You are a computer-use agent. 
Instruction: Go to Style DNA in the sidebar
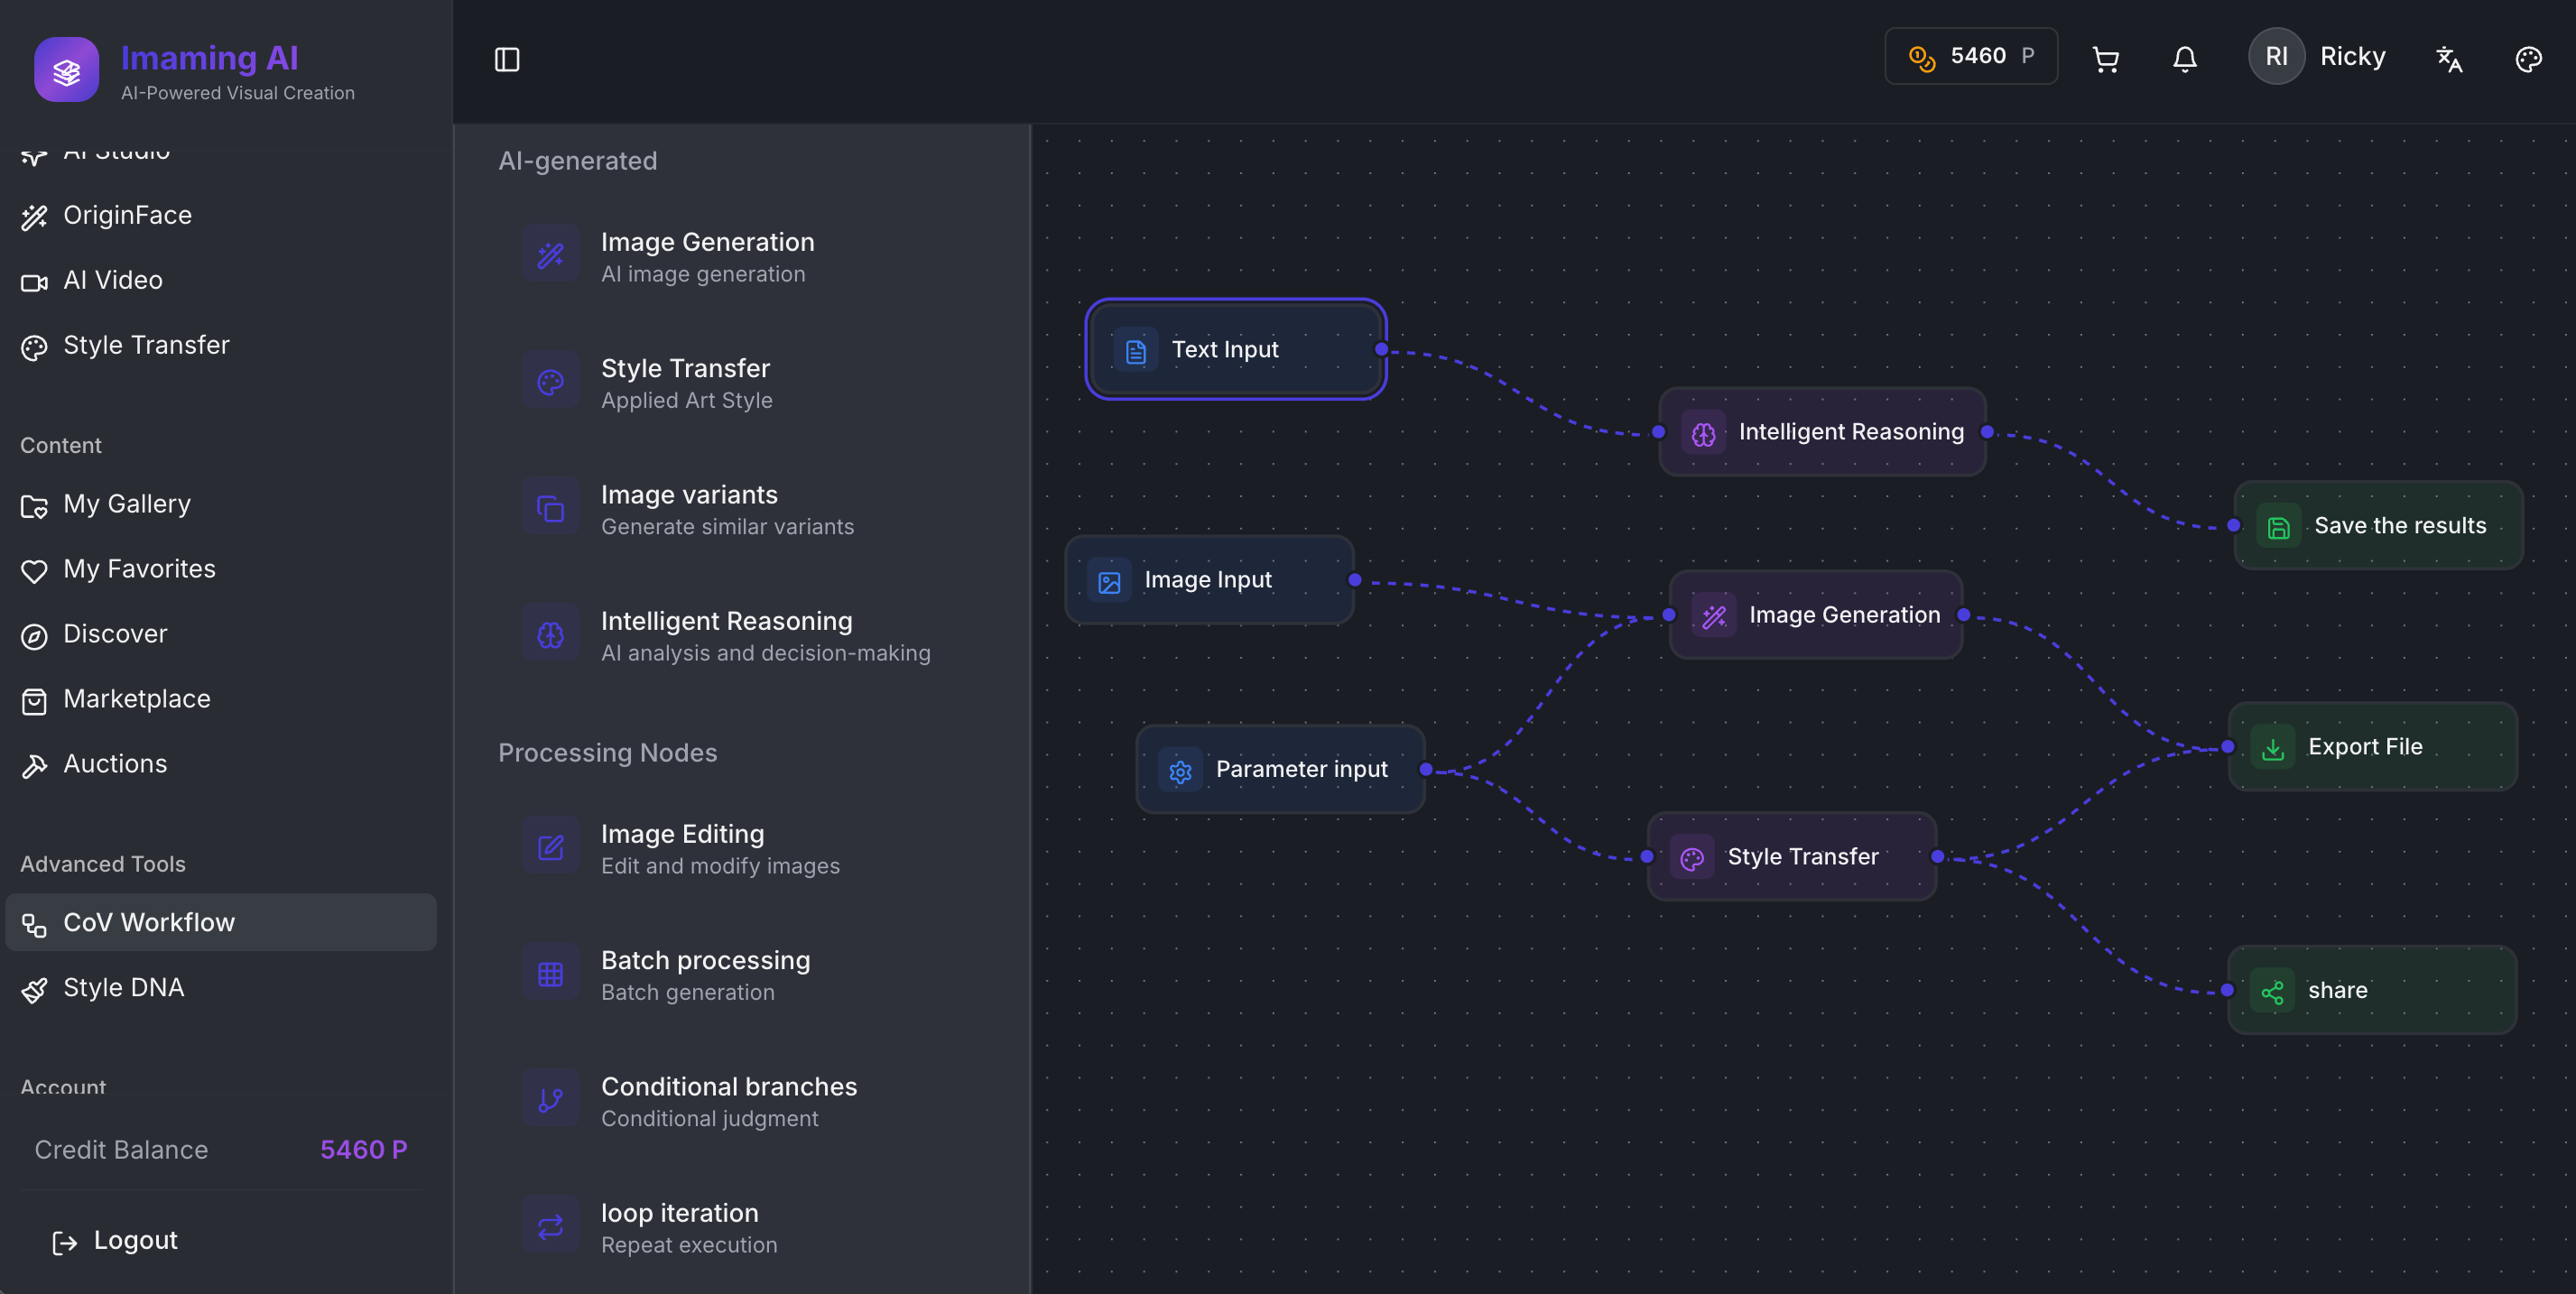[x=123, y=987]
